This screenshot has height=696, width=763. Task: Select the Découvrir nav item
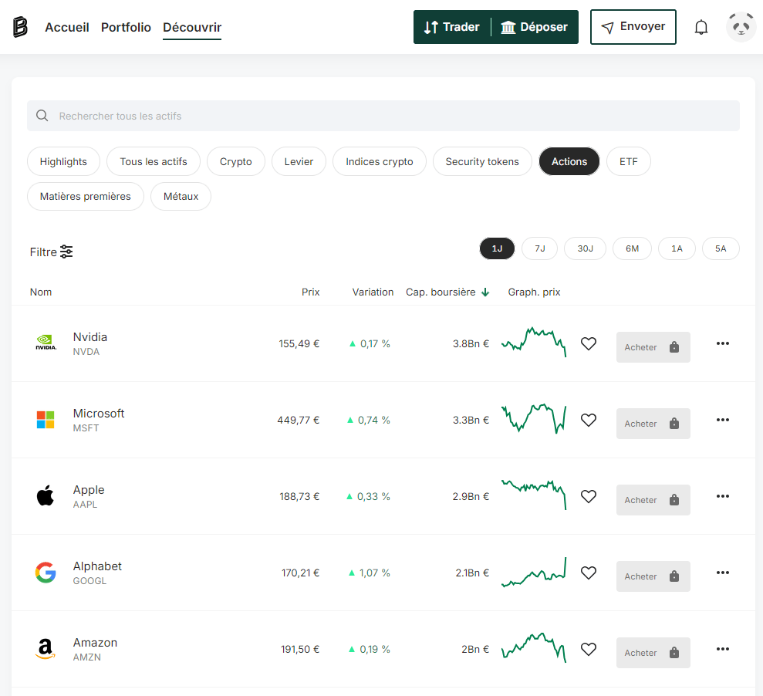[192, 27]
